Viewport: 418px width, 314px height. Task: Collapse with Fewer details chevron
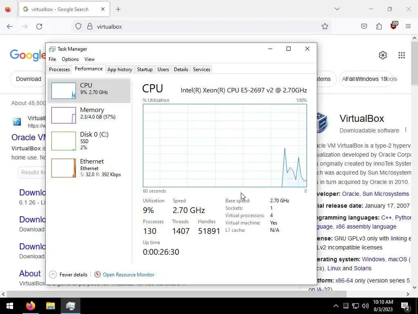[x=53, y=274]
